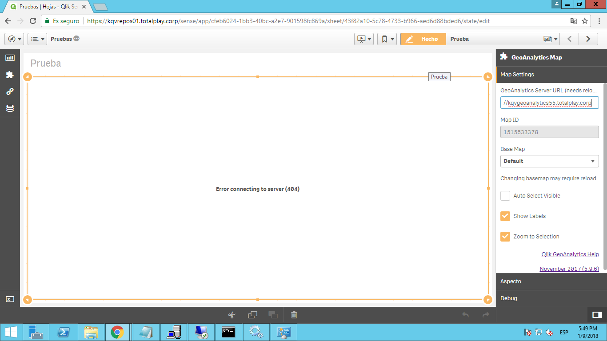607x341 pixels.
Task: Click the Pruebas app name
Action: tap(61, 39)
